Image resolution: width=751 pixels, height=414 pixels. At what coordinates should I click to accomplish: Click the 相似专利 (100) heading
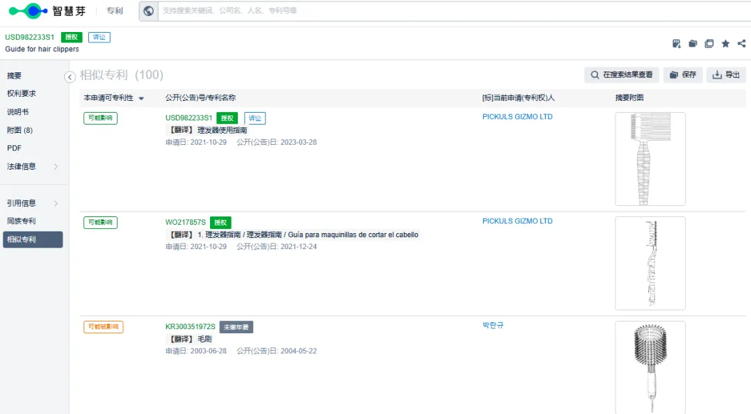[x=122, y=74]
